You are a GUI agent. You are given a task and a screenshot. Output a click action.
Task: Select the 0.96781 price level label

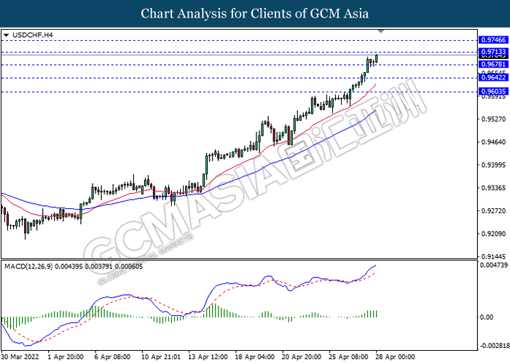(493, 64)
